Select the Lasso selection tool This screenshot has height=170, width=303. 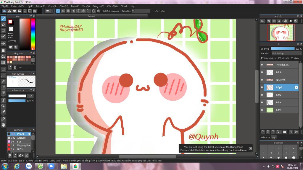tap(3, 75)
